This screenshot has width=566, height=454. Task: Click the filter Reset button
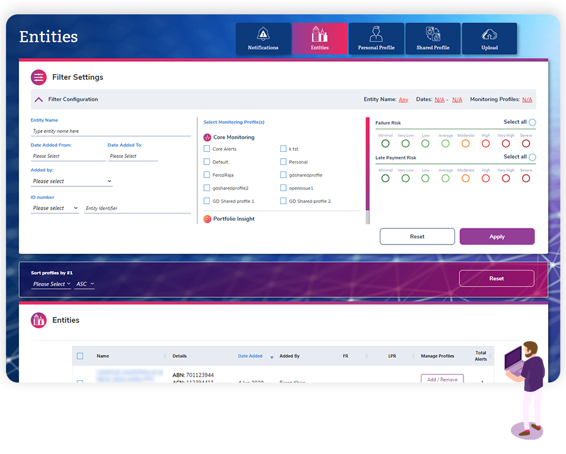click(417, 236)
